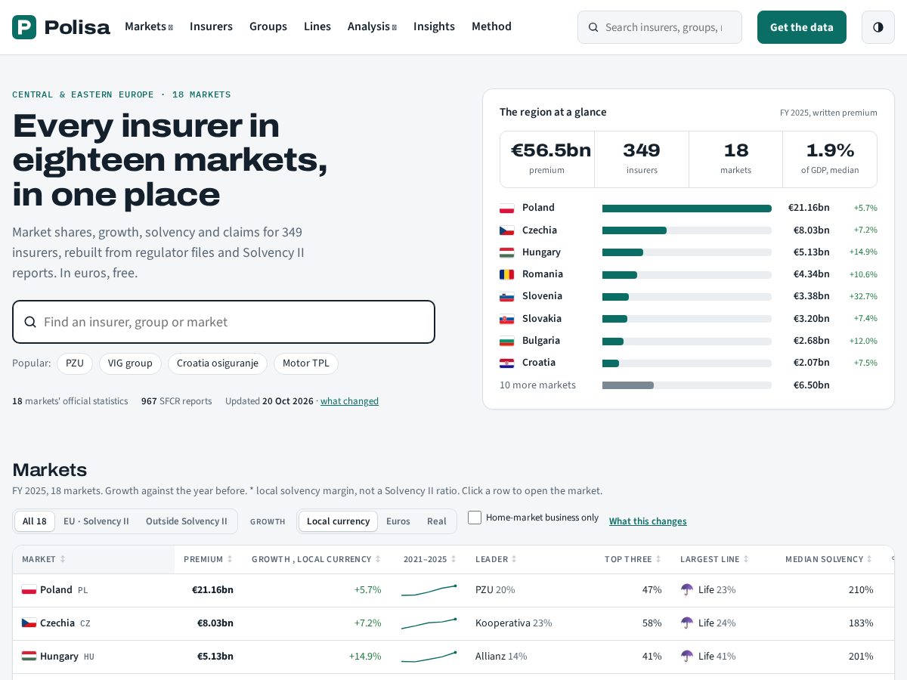Click Czechia flag in Markets table

pos(29,623)
